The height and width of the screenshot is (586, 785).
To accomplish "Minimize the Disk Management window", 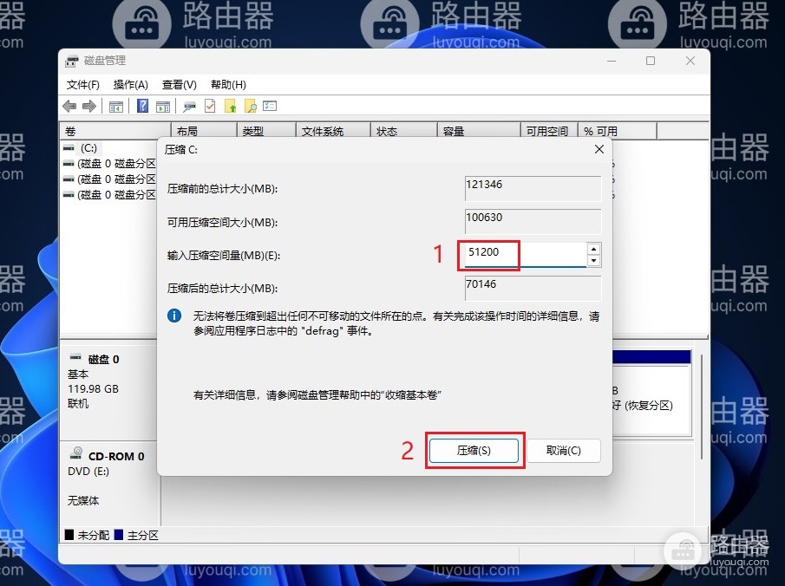I will 612,61.
